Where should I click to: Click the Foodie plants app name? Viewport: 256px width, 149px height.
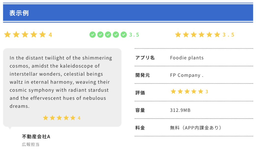pyautogui.click(x=187, y=58)
